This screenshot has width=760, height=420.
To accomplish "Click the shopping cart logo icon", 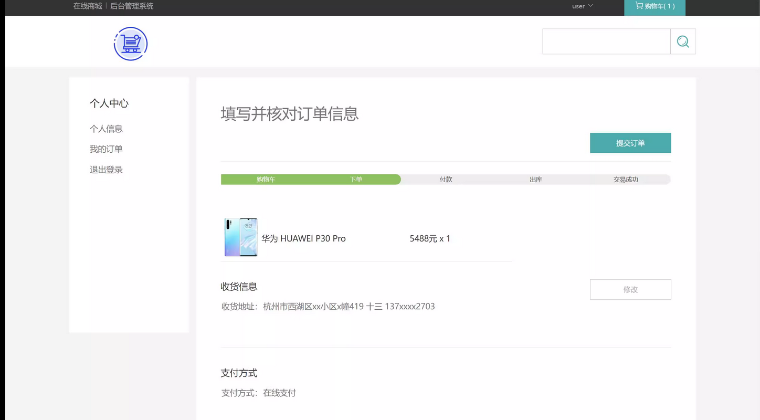I will (x=131, y=44).
